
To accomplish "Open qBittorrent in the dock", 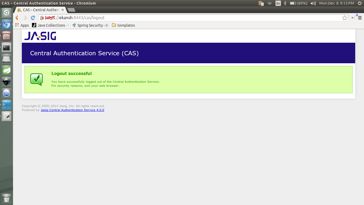I will point(6,93).
